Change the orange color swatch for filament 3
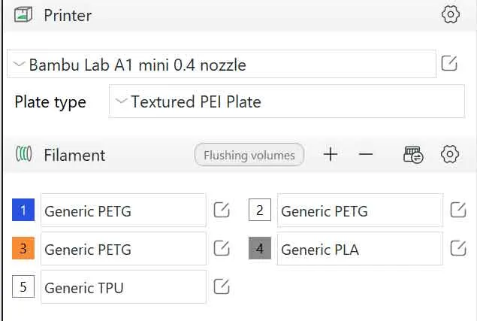The height and width of the screenshot is (321, 477). (x=23, y=248)
